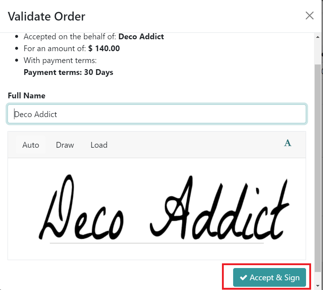Click the Full Name field label
This screenshot has height=290, width=323.
pos(27,95)
